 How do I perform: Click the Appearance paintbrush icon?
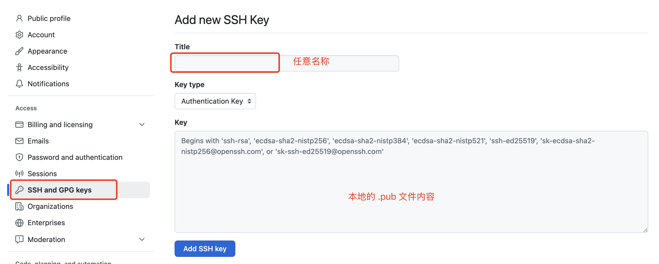point(19,51)
